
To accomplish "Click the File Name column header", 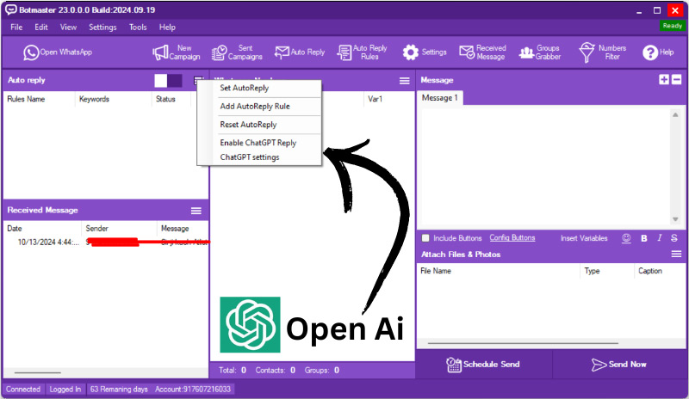I will (x=499, y=271).
